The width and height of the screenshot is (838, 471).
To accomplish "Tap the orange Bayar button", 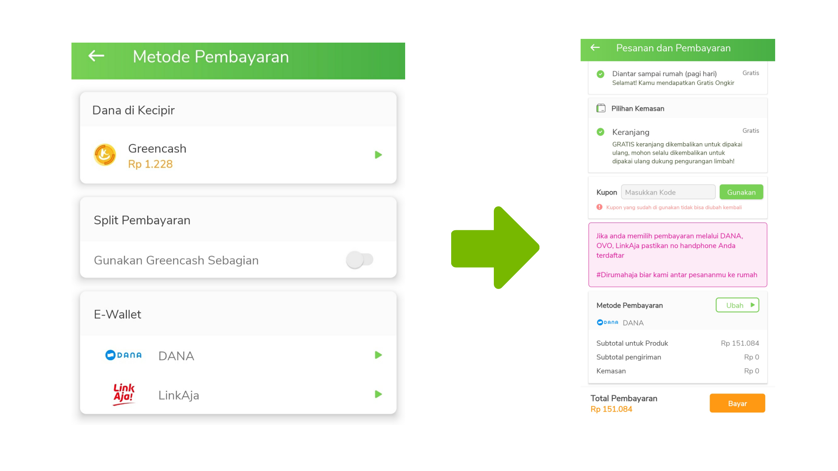I will (x=737, y=403).
